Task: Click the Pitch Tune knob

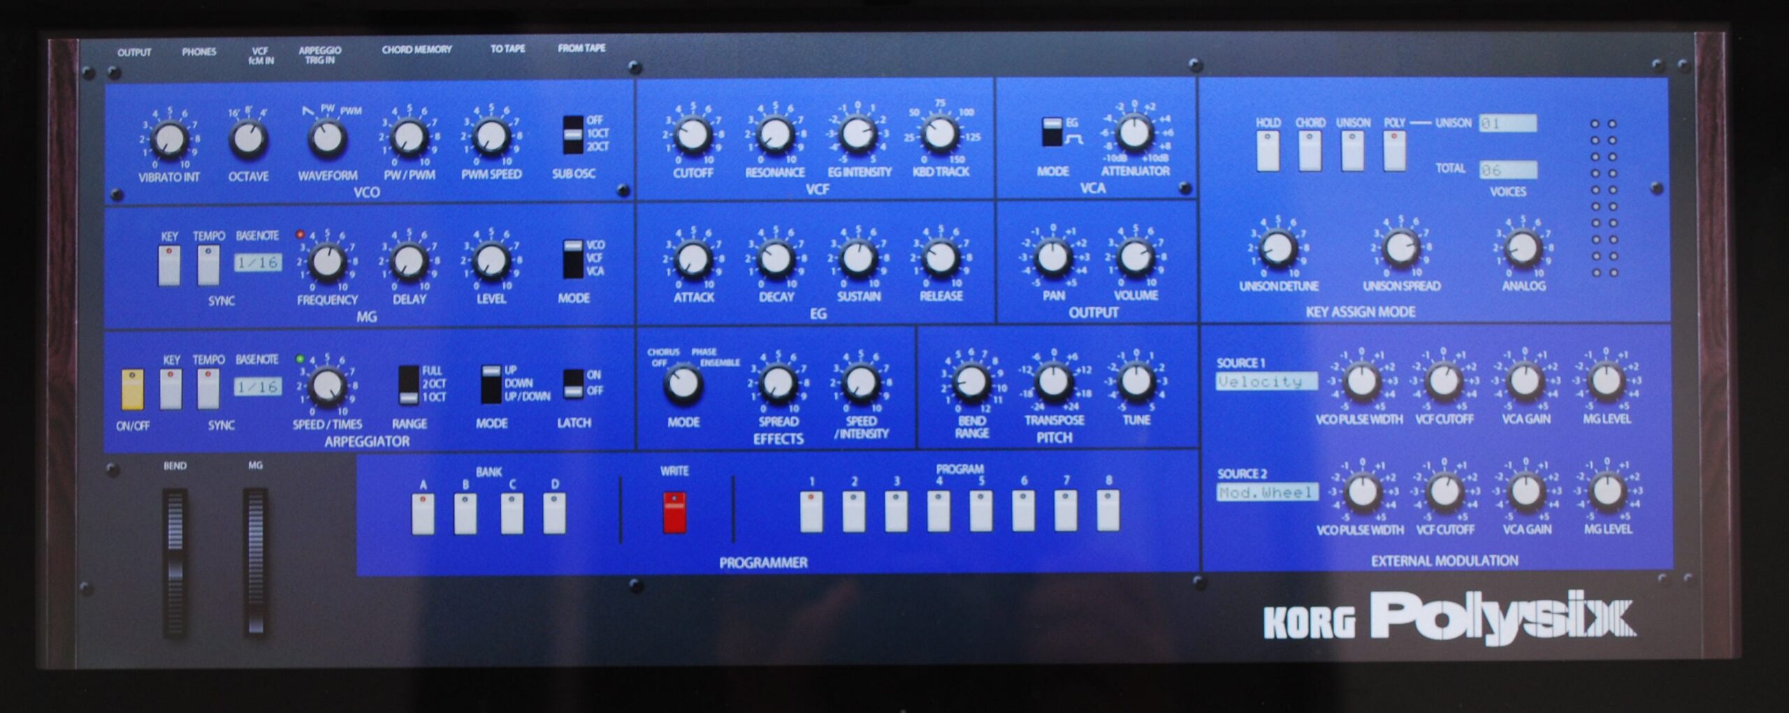Action: [x=1135, y=381]
